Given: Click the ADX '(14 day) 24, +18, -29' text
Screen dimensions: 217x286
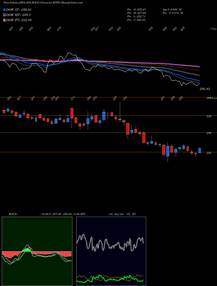Looking at the screenshot, I should pyautogui.click(x=122, y=214).
